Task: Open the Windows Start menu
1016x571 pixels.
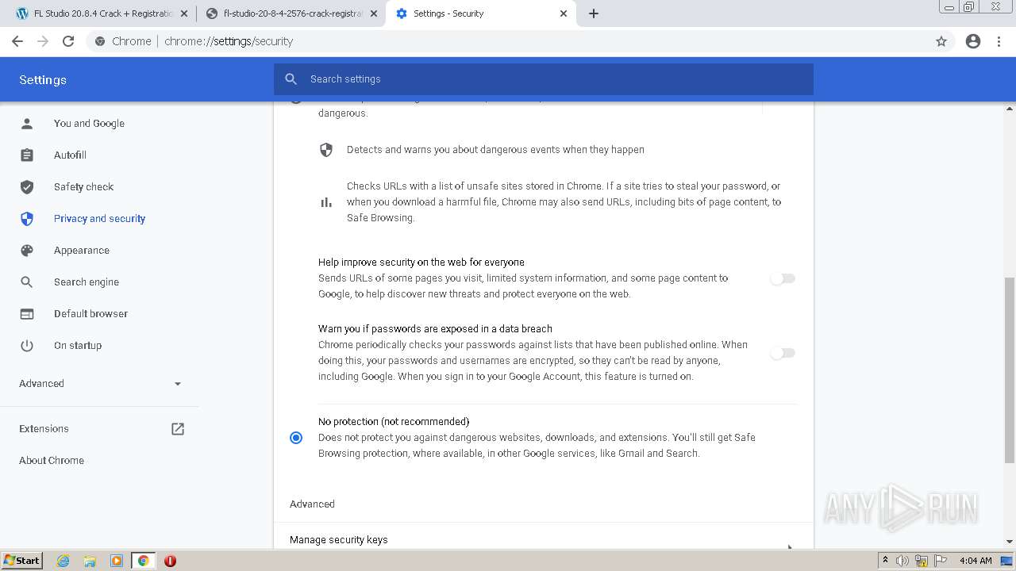Action: click(21, 561)
